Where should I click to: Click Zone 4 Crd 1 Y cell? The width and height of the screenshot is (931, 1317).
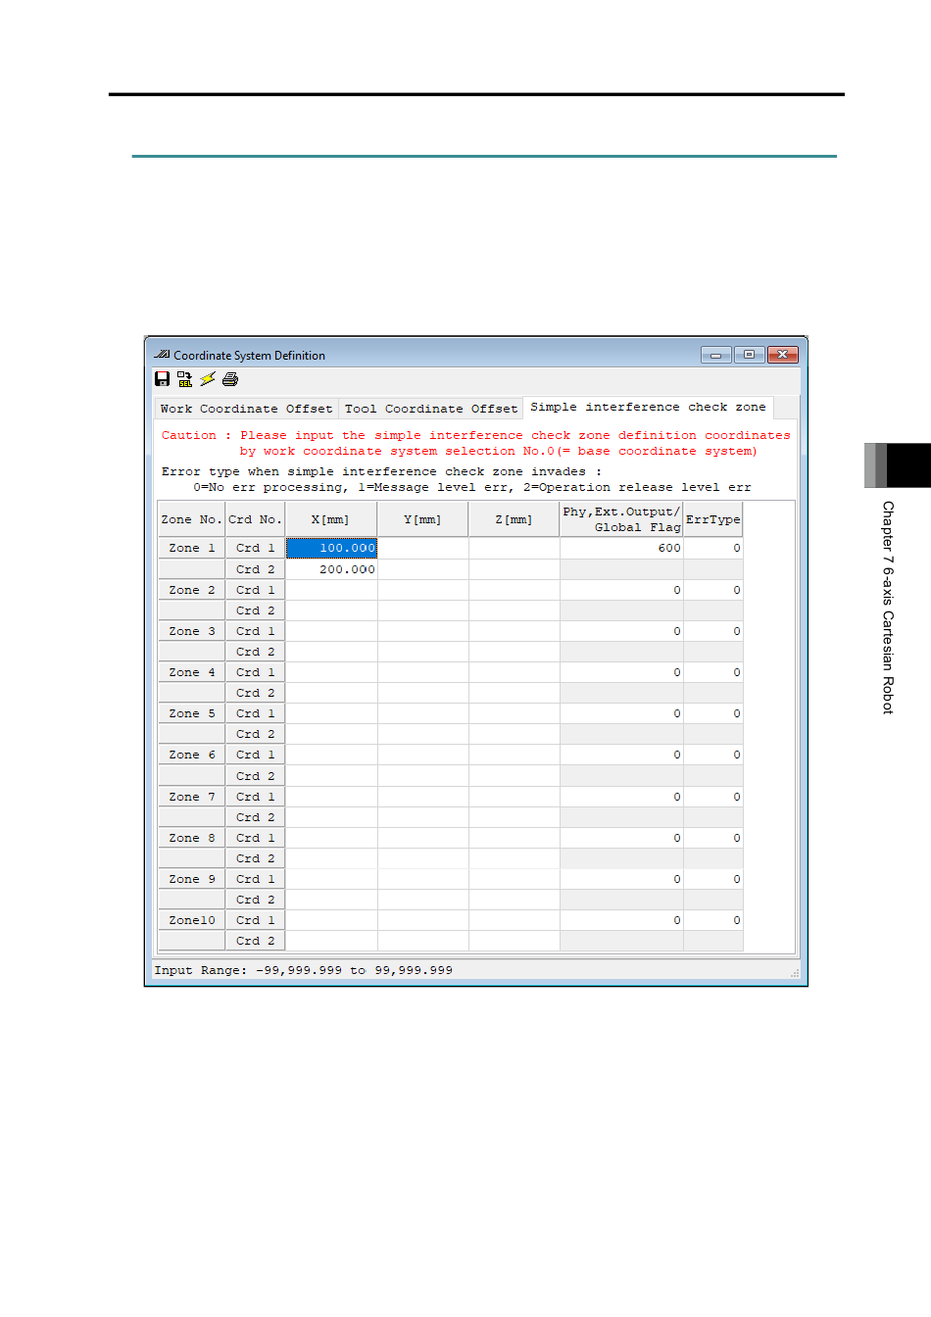(x=422, y=672)
